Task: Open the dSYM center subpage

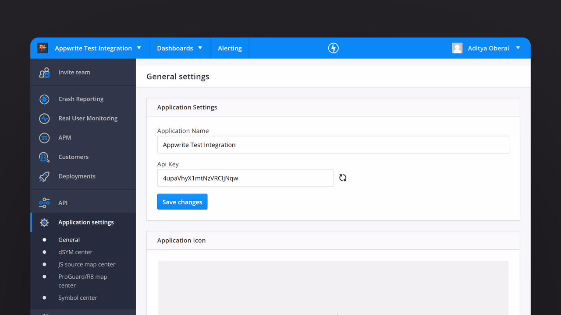Action: click(x=75, y=252)
